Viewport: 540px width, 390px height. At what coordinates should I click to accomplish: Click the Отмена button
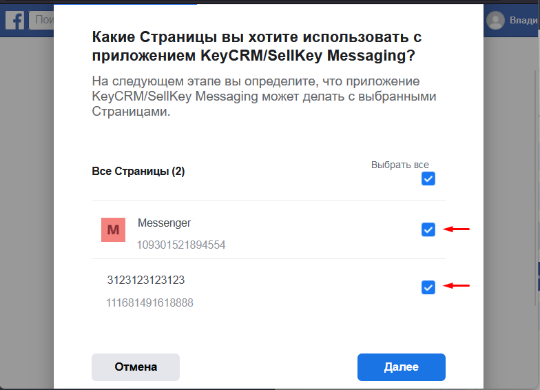[x=135, y=367]
